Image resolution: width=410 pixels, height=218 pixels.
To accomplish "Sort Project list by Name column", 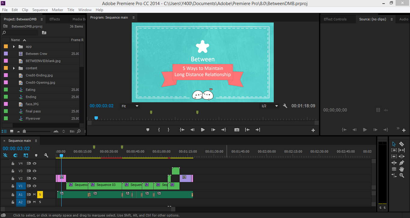I will pos(15,40).
